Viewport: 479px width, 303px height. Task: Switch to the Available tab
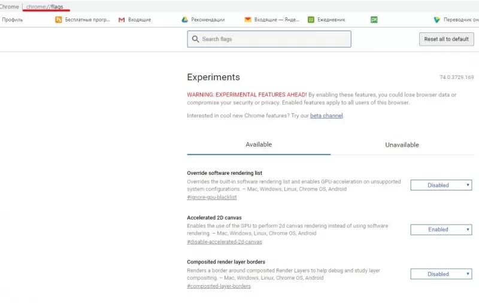tap(259, 145)
